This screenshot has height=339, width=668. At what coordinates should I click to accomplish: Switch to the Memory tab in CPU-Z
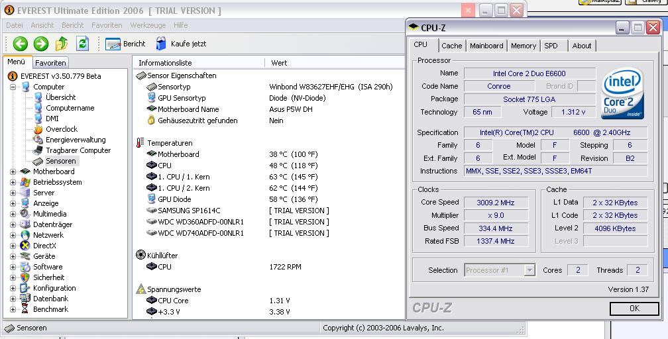pyautogui.click(x=524, y=46)
